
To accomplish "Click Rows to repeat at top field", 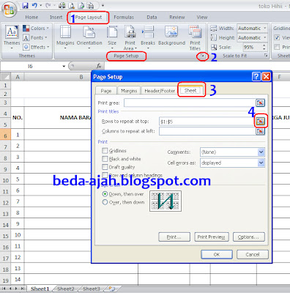I will tap(207, 122).
